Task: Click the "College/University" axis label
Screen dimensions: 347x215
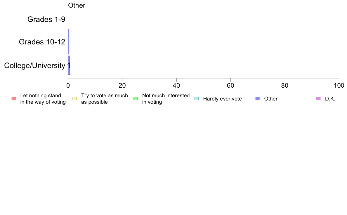Action: 34,65
